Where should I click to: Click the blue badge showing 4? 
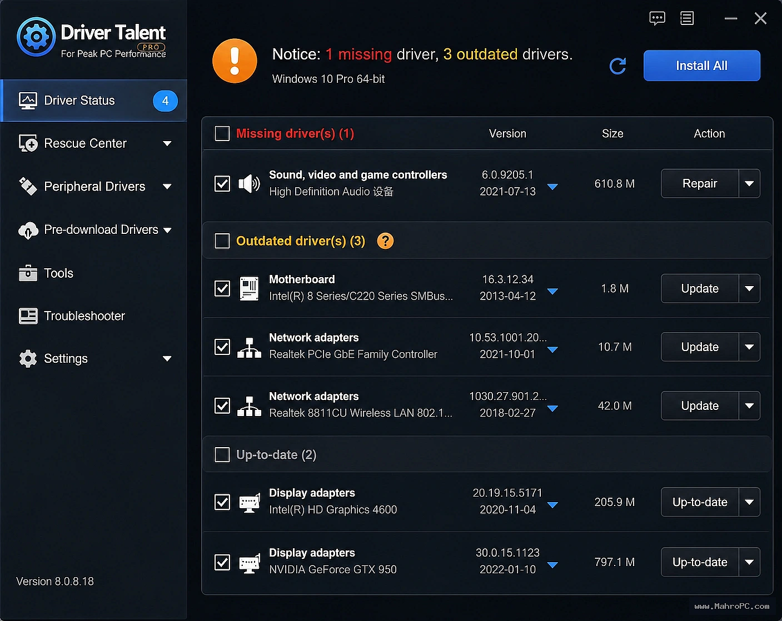[165, 101]
